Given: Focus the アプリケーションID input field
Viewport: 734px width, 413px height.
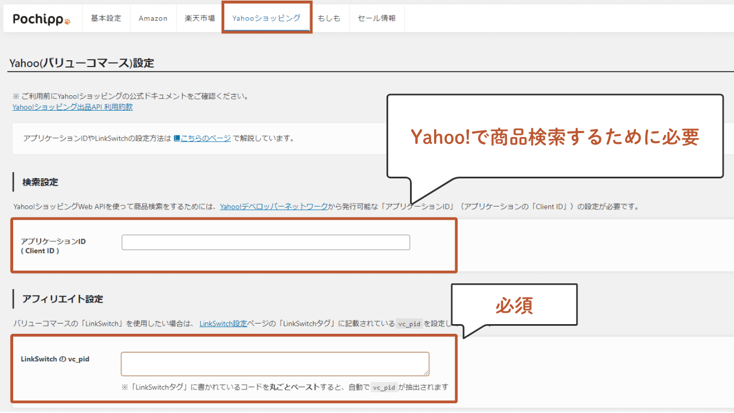Looking at the screenshot, I should tap(266, 242).
